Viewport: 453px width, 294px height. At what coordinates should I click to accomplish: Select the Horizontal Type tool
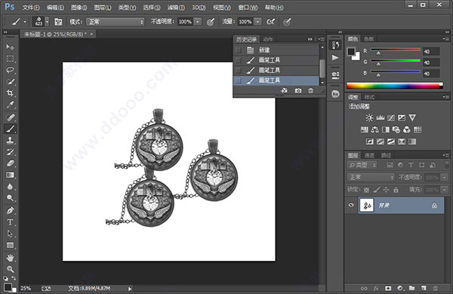[10, 222]
